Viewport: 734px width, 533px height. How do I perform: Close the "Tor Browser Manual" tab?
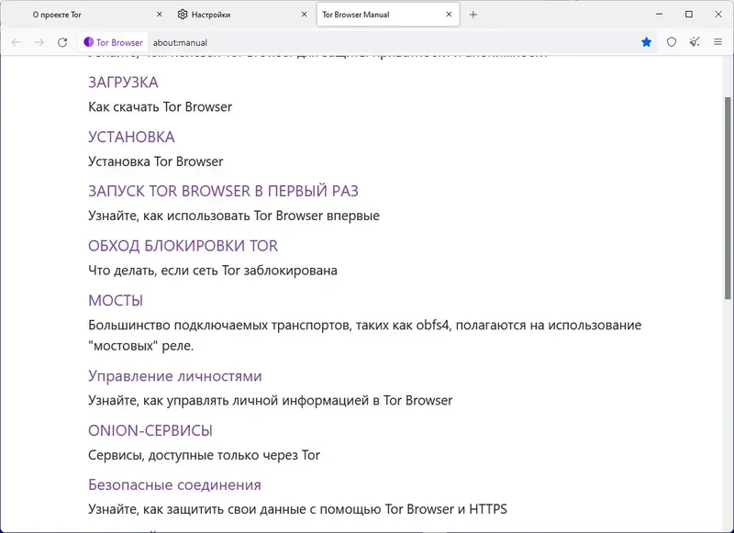pos(449,15)
